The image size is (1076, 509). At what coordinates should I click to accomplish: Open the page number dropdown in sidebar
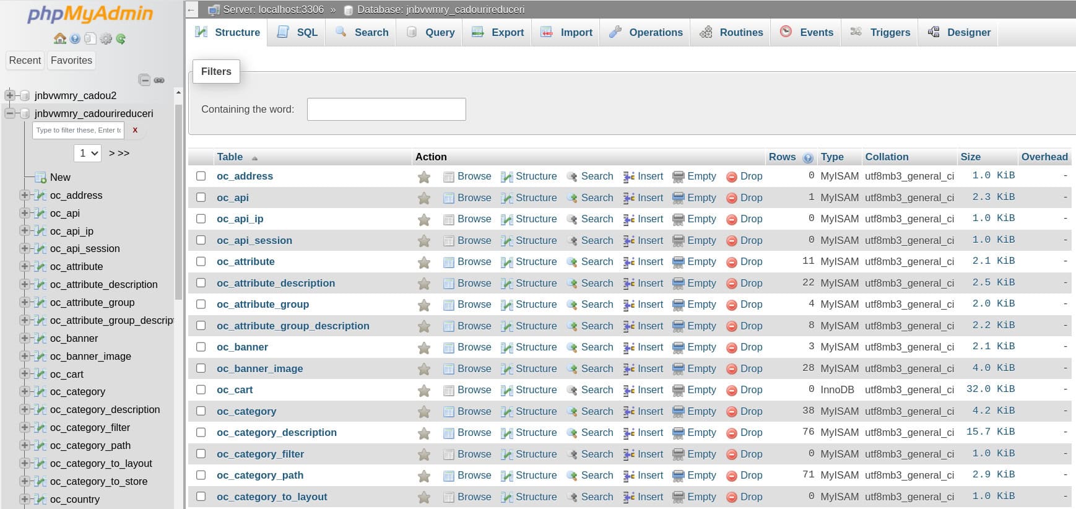[x=87, y=153]
